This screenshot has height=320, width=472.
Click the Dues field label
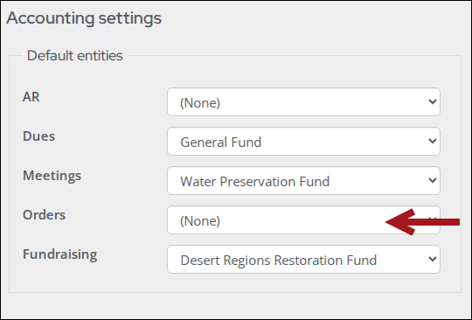[38, 136]
